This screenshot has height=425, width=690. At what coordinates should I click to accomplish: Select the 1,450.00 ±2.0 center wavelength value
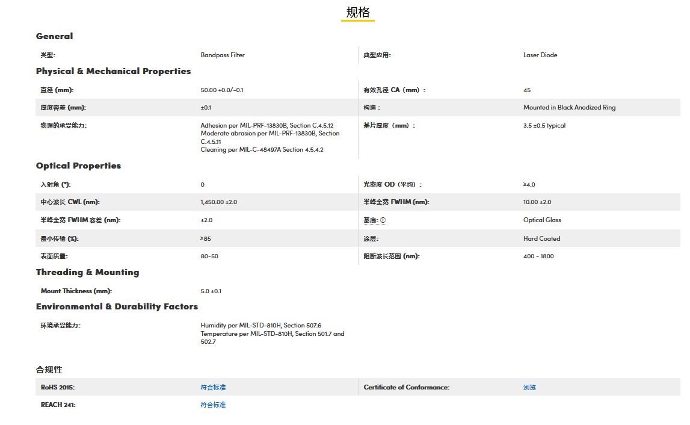219,202
